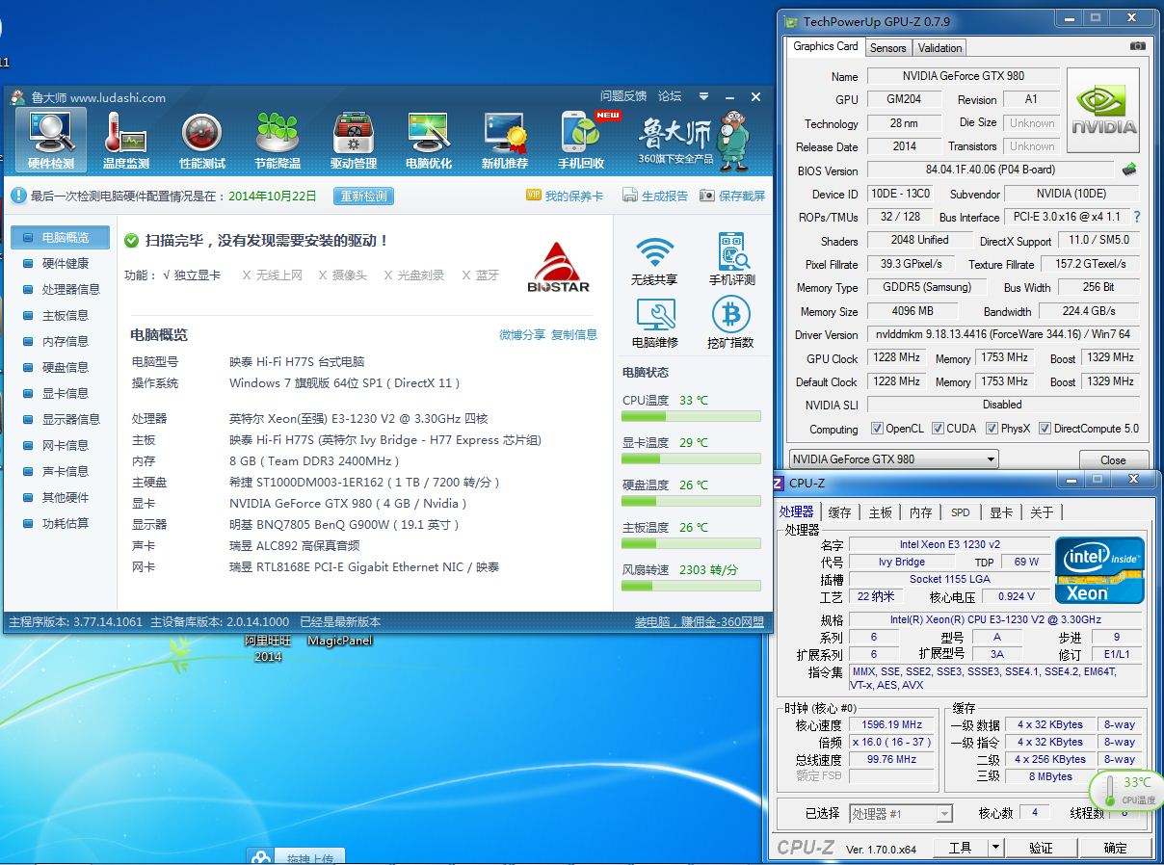Open the 阿里旺旺 2014 desktop icon
1164x865 pixels.
click(268, 648)
